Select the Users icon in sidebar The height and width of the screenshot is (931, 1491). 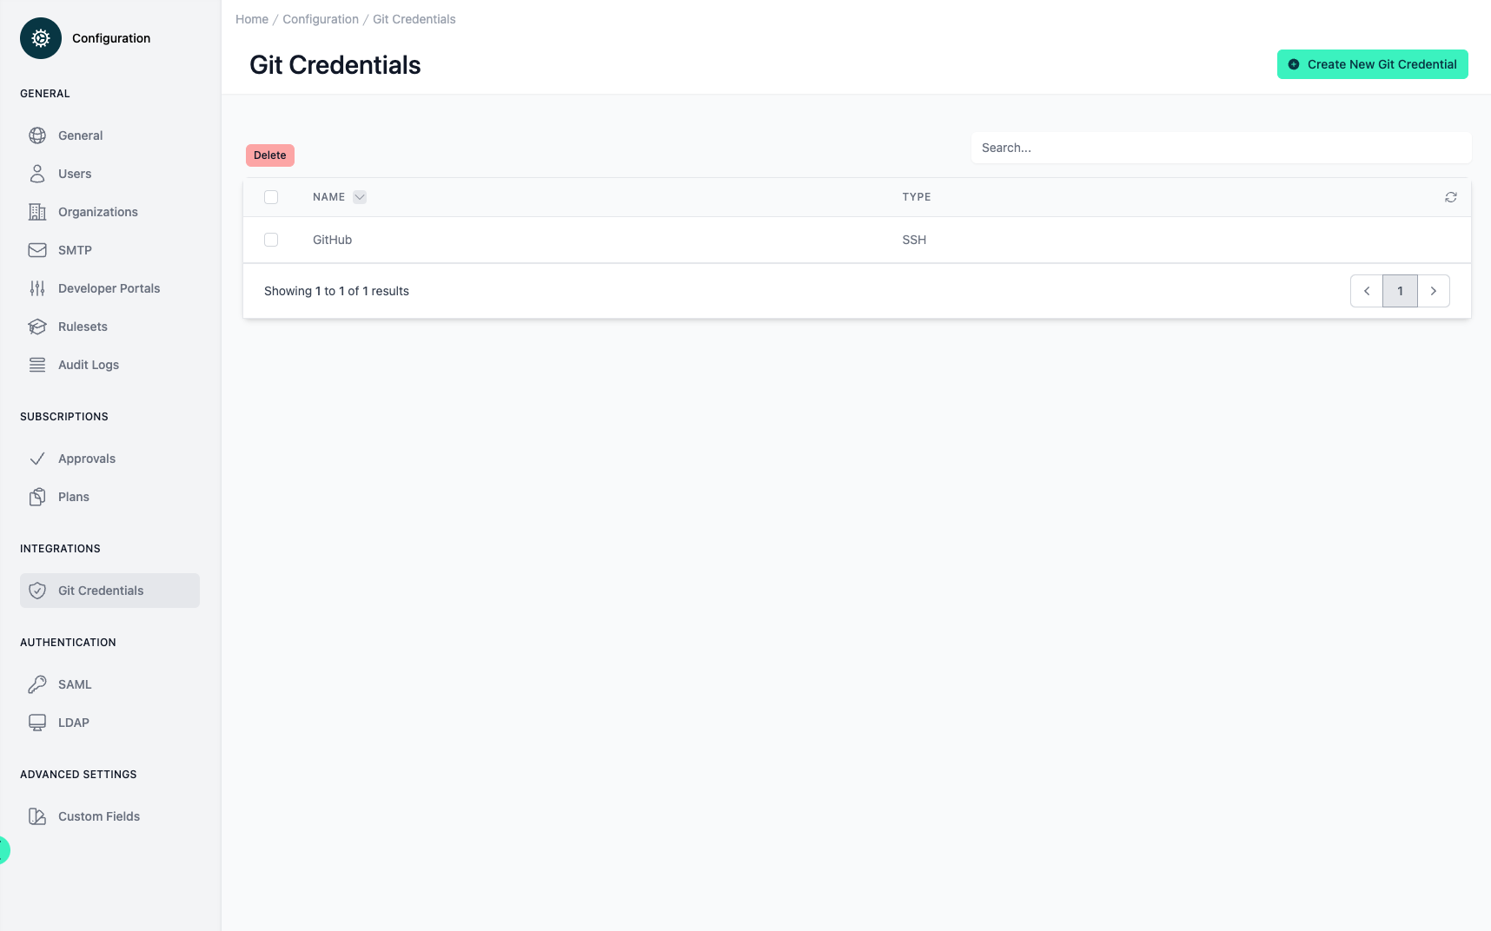(37, 174)
